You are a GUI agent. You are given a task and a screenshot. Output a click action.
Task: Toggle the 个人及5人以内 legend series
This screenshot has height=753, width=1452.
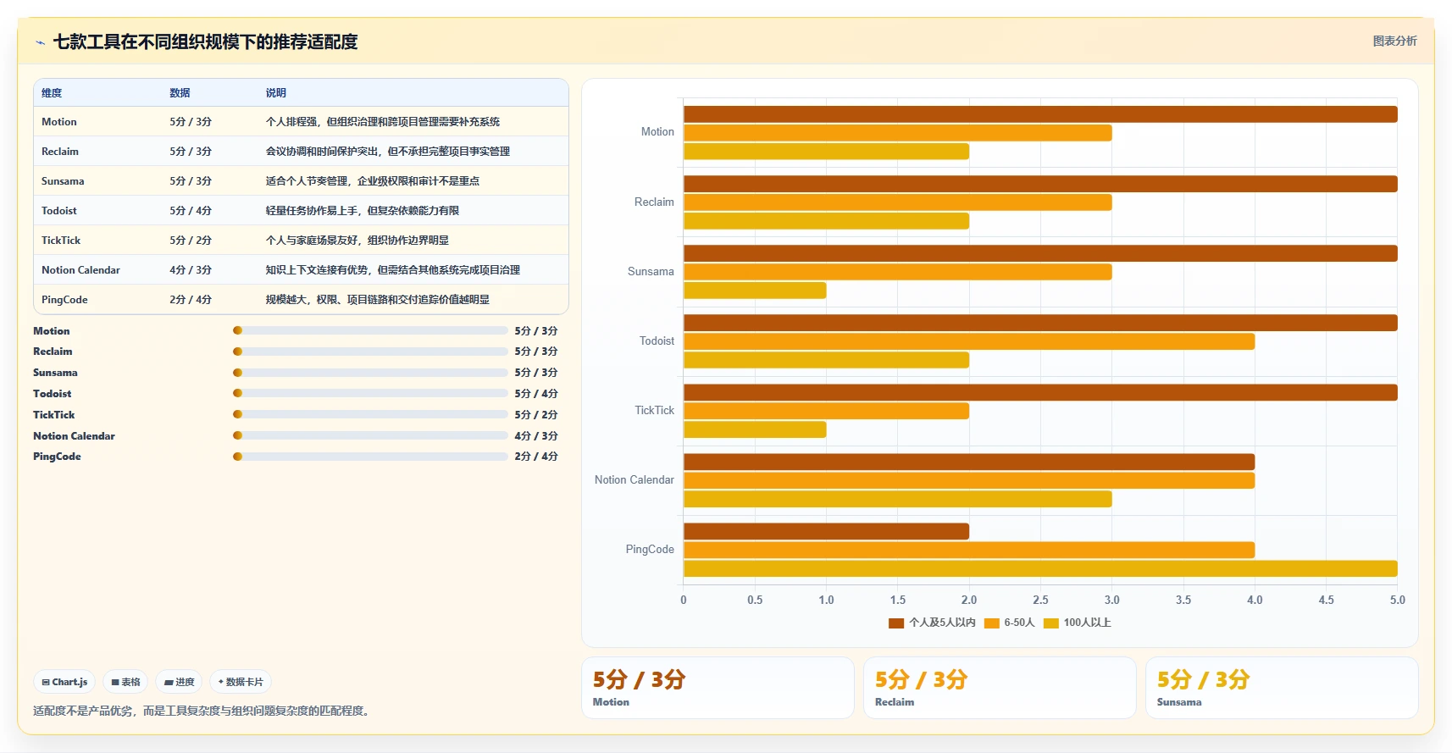point(932,623)
